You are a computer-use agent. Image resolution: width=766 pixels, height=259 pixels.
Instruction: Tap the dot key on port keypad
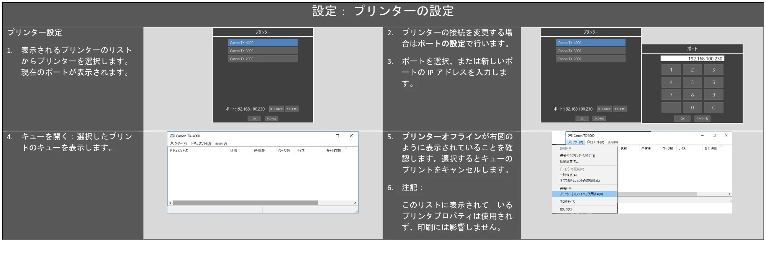[671, 108]
